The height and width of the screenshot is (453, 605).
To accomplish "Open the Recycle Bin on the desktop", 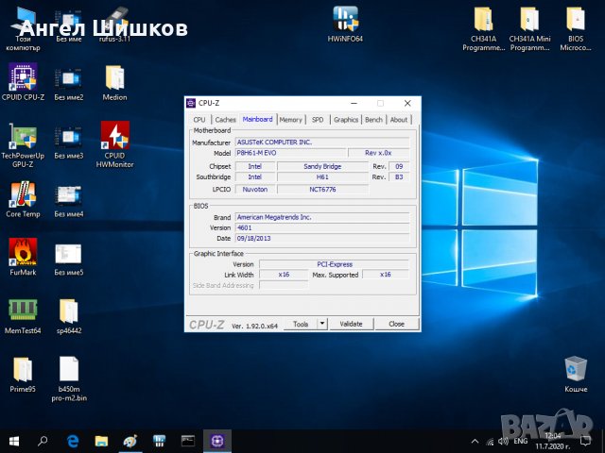I will pos(576,369).
